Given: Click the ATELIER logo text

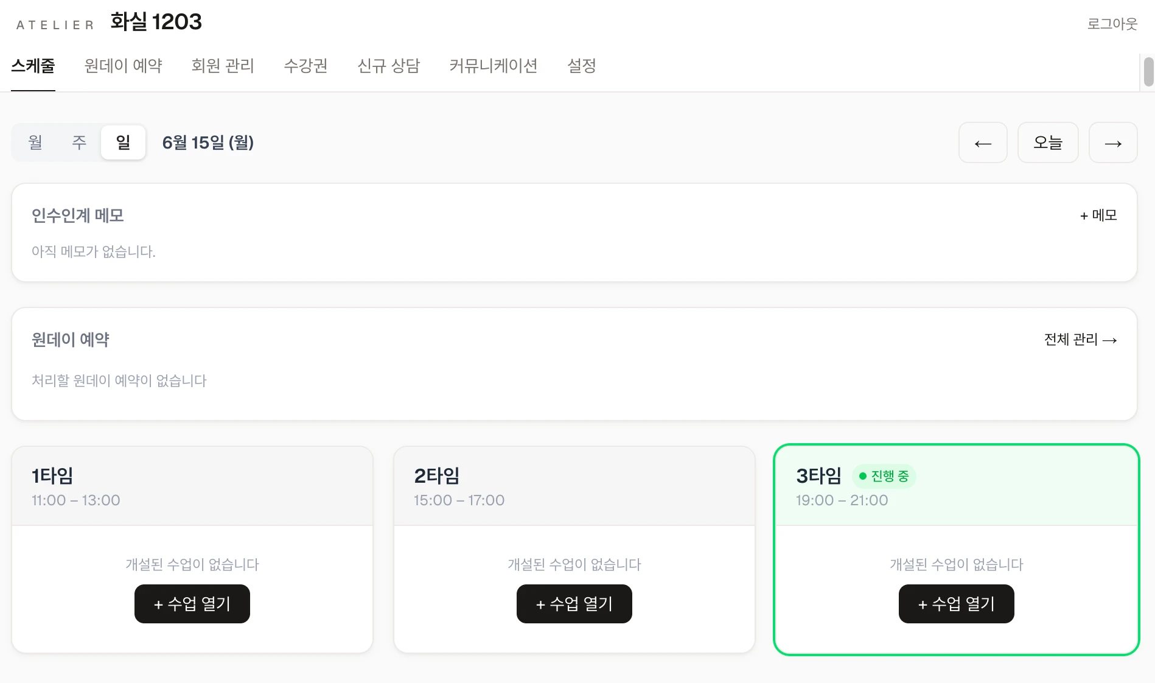Looking at the screenshot, I should [x=55, y=25].
